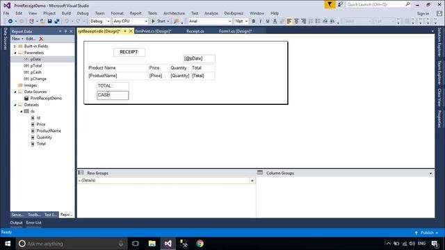The height and width of the screenshot is (250, 445).
Task: Collapse the Parameters node
Action: (x=15, y=53)
